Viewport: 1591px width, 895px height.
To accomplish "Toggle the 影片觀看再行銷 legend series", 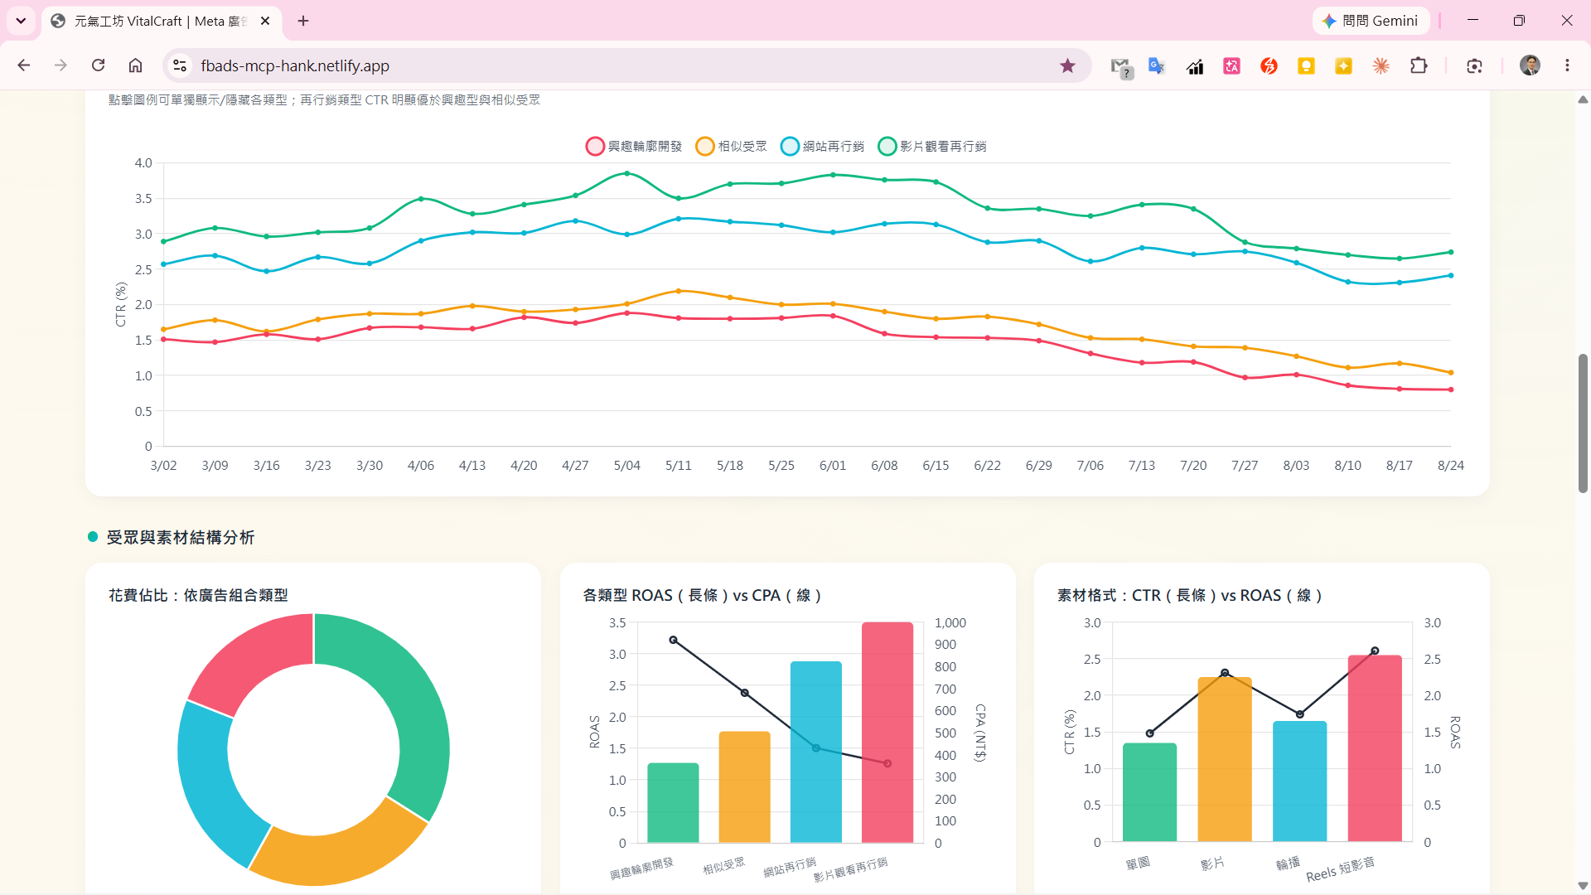I will [932, 147].
